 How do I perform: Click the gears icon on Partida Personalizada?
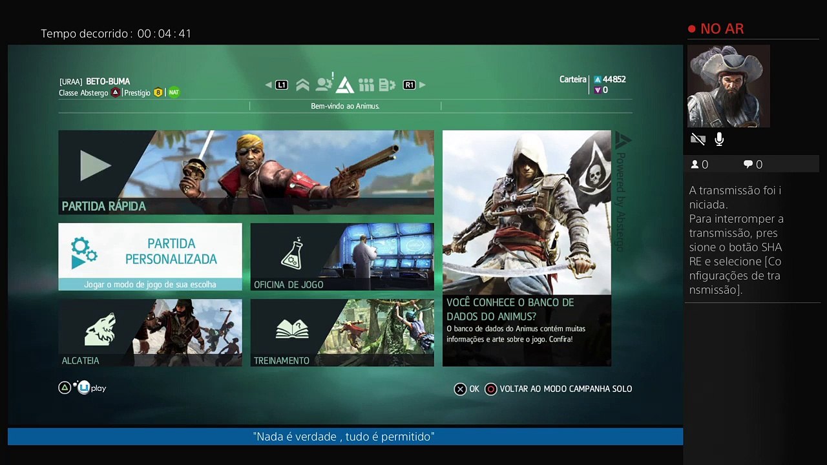[84, 253]
